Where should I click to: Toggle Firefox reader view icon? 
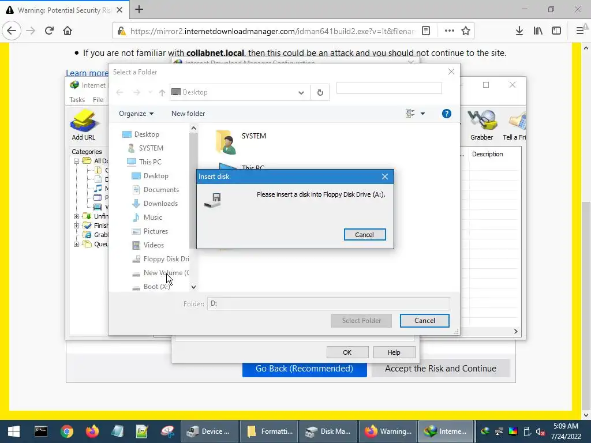[426, 31]
